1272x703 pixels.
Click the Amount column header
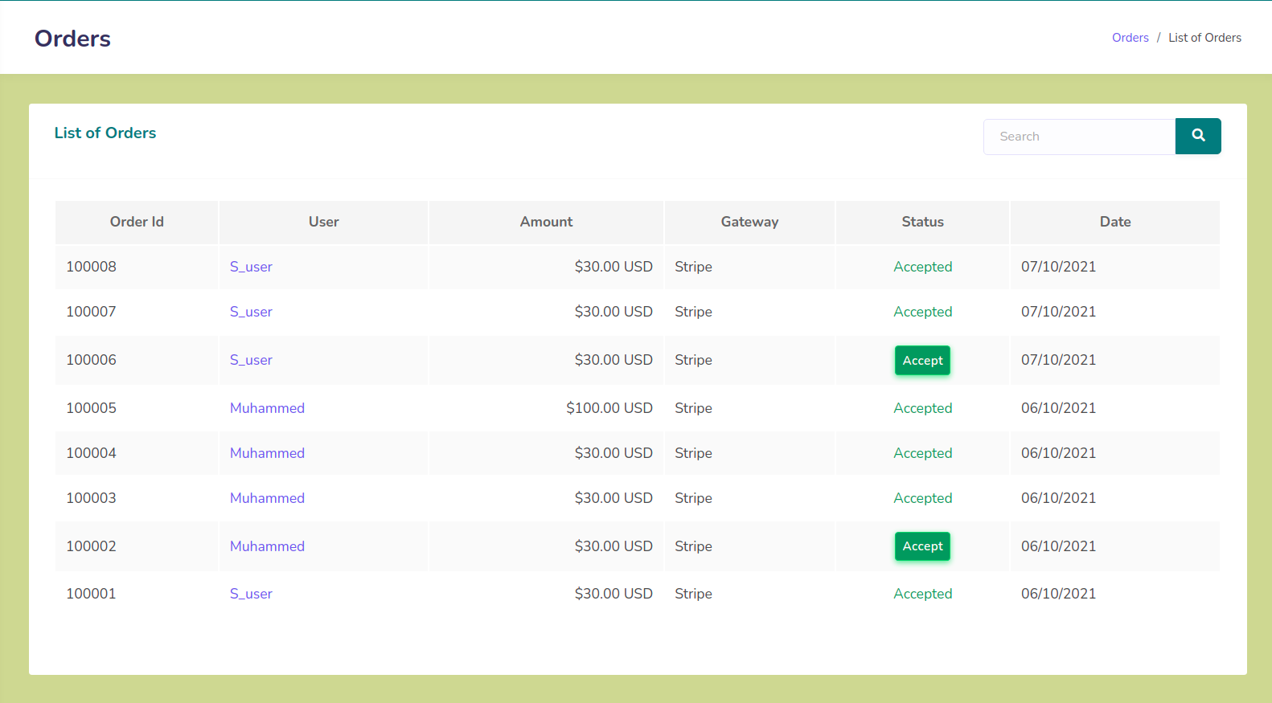pyautogui.click(x=546, y=222)
